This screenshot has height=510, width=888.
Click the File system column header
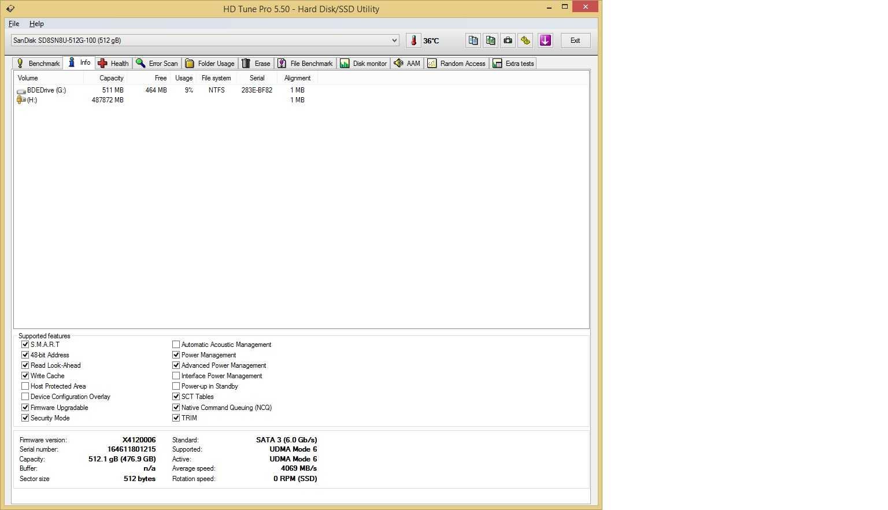216,78
